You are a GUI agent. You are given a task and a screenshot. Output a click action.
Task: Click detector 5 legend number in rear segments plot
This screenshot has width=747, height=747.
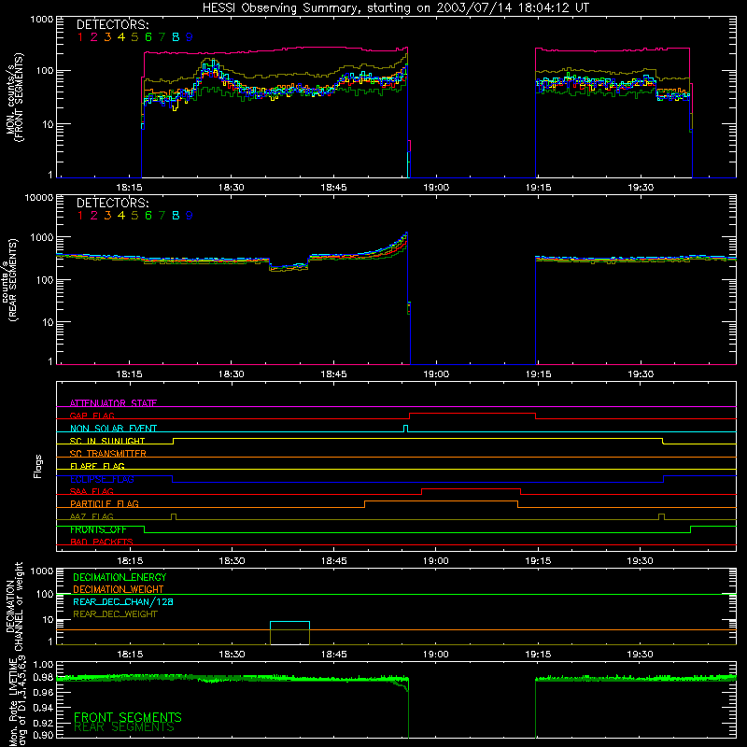tap(134, 216)
